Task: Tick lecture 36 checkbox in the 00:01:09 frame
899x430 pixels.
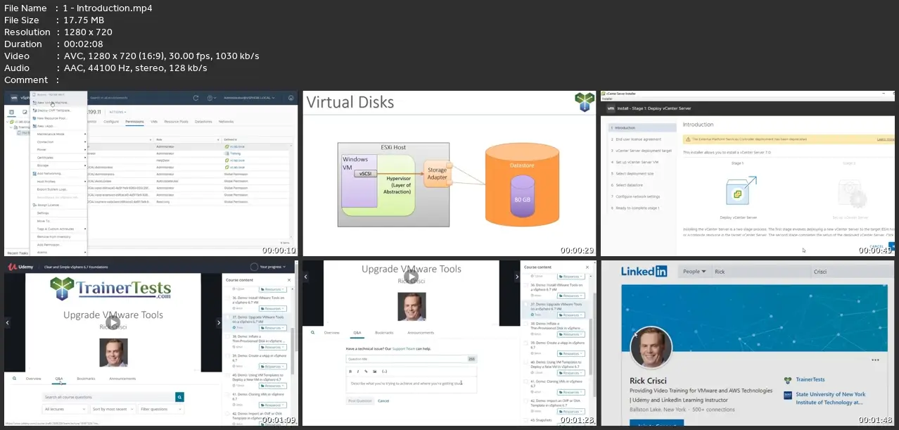Action: tap(227, 298)
